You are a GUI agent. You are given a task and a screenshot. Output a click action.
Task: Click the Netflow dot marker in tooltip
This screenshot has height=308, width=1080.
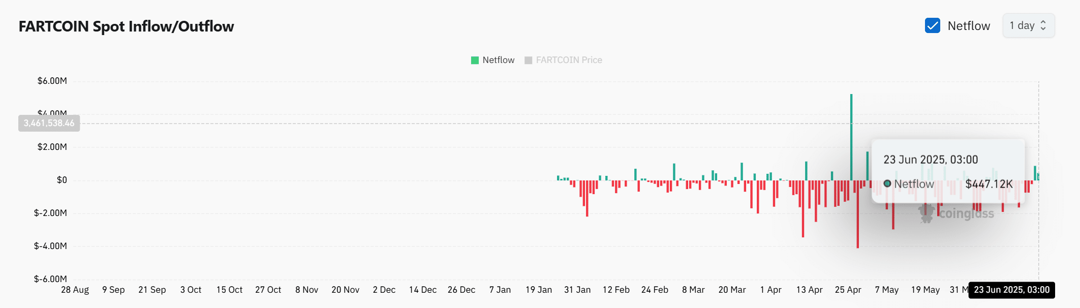(887, 183)
